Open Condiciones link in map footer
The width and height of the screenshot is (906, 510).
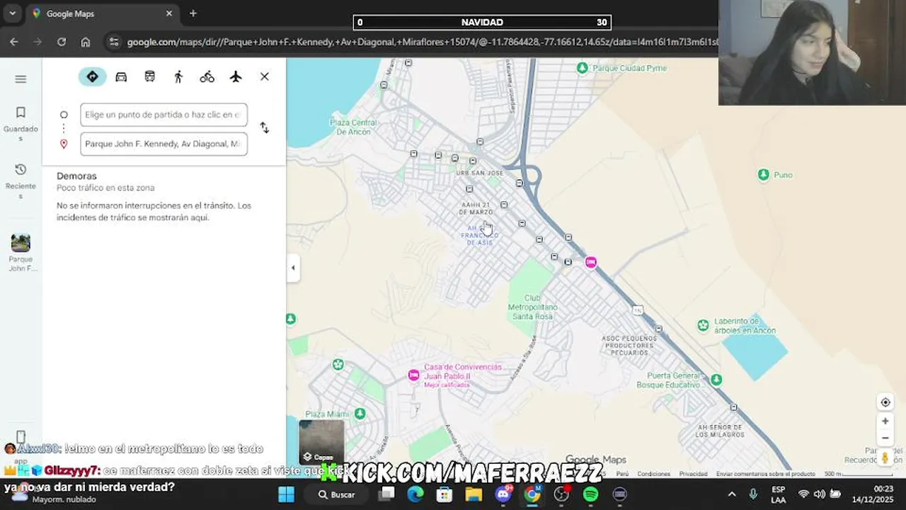point(654,474)
